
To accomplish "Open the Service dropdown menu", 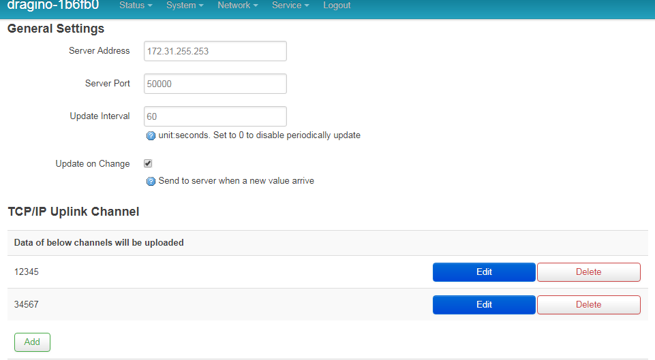I will click(290, 5).
